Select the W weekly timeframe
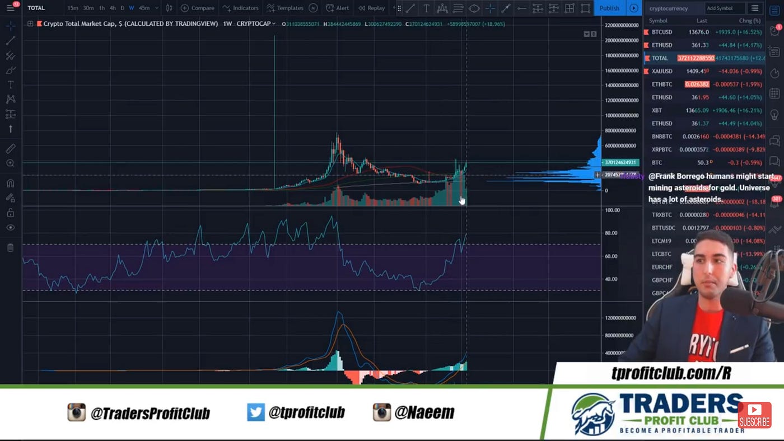 click(132, 8)
